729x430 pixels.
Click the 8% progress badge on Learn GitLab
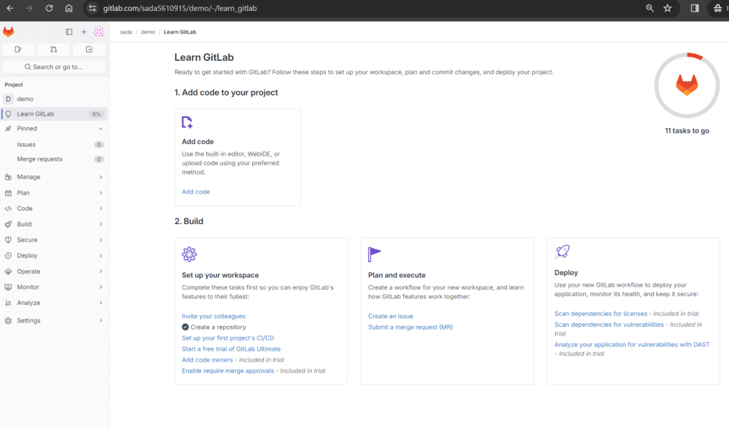point(96,114)
